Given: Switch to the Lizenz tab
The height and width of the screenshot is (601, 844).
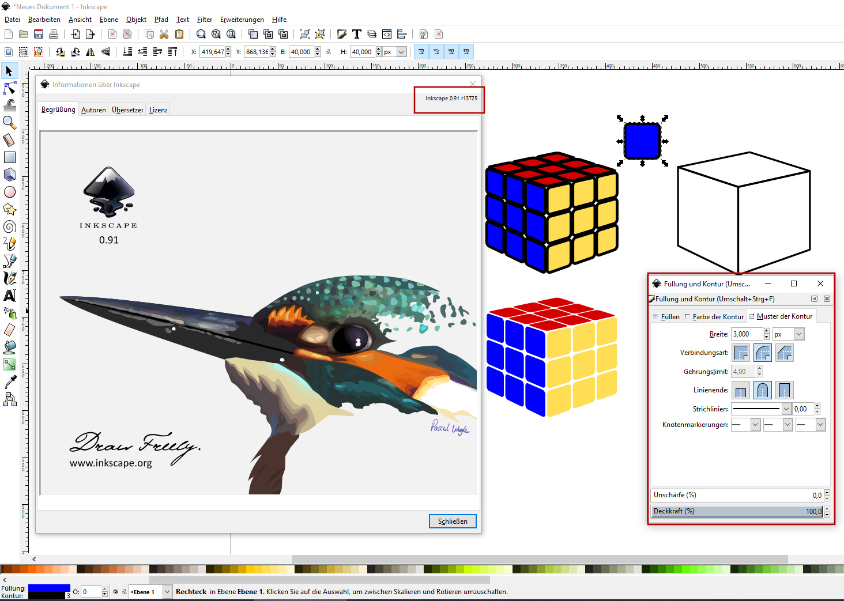Looking at the screenshot, I should coord(158,110).
